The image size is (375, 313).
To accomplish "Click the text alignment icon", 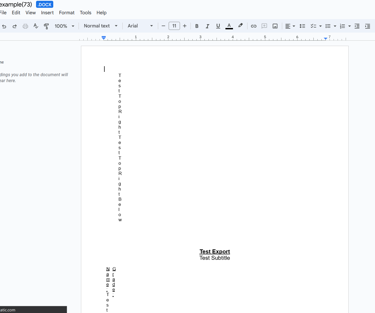I will (288, 26).
